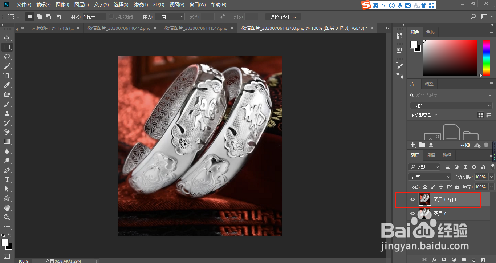Toggle lock position

coord(441,187)
